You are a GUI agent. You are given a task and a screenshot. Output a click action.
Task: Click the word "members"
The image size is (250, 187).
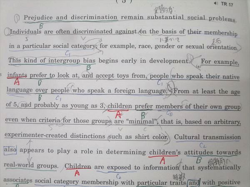[169, 106]
